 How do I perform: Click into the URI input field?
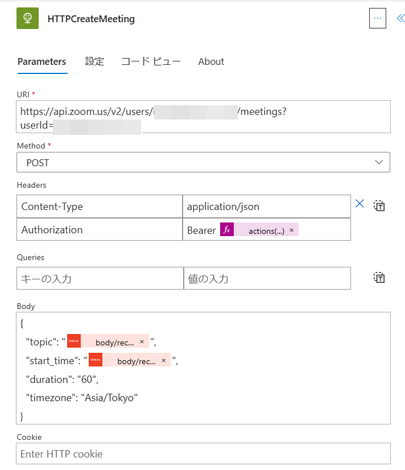[x=203, y=117]
